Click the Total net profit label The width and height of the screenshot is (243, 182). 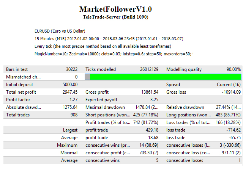click(21, 92)
